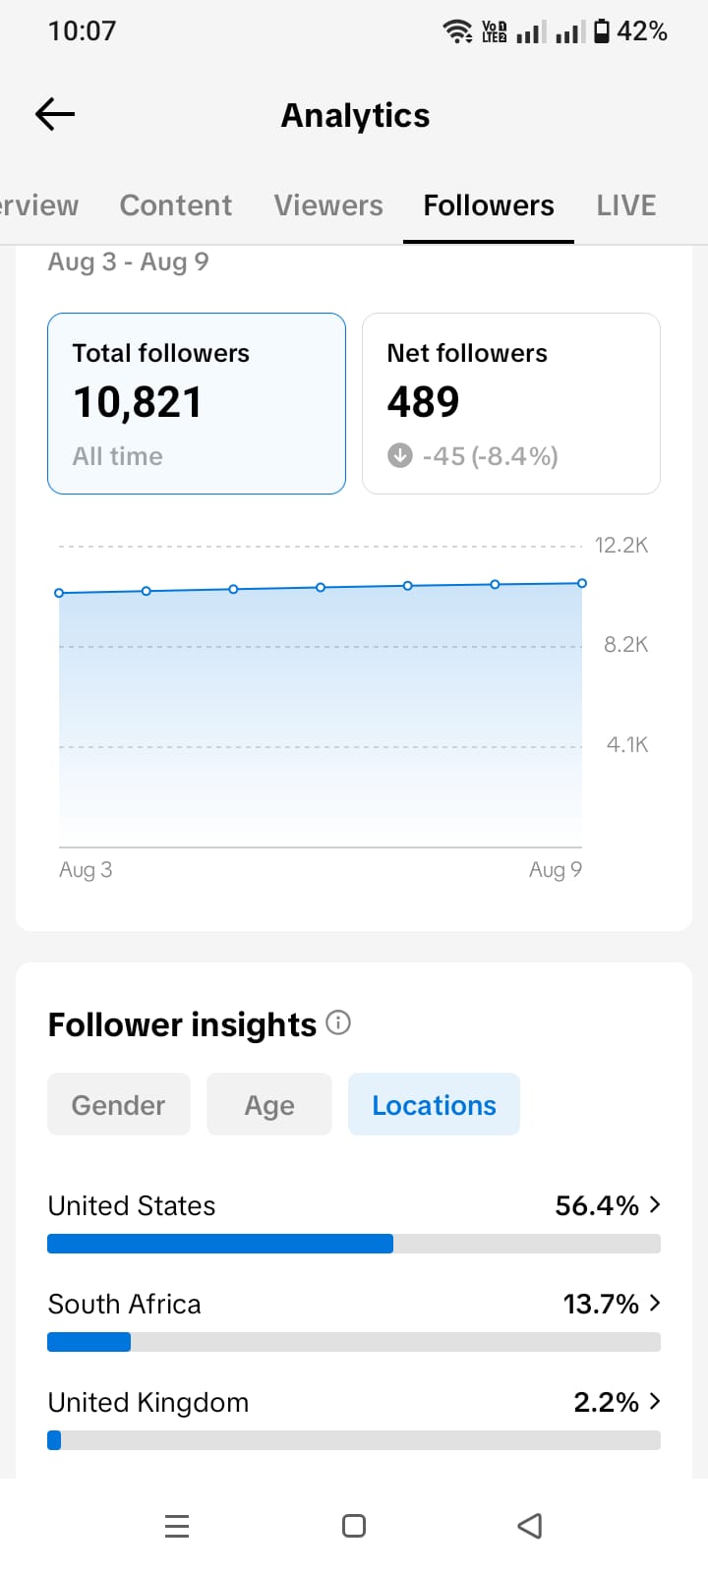Toggle insights to Gender
708x1573 pixels.
[x=118, y=1105]
